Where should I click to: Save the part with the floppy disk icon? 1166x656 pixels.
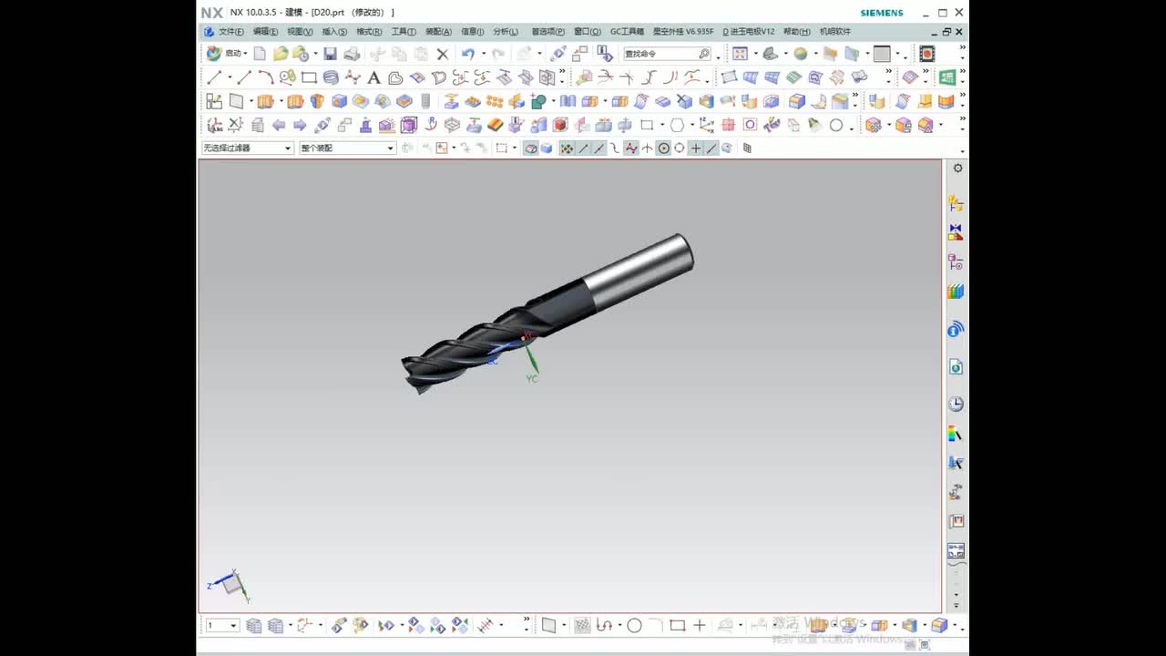click(x=330, y=54)
